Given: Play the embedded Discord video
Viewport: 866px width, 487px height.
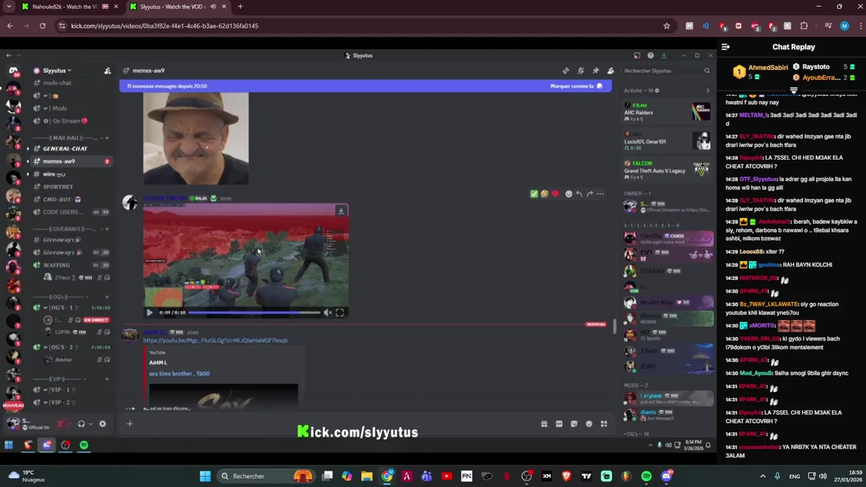Looking at the screenshot, I should tap(150, 312).
